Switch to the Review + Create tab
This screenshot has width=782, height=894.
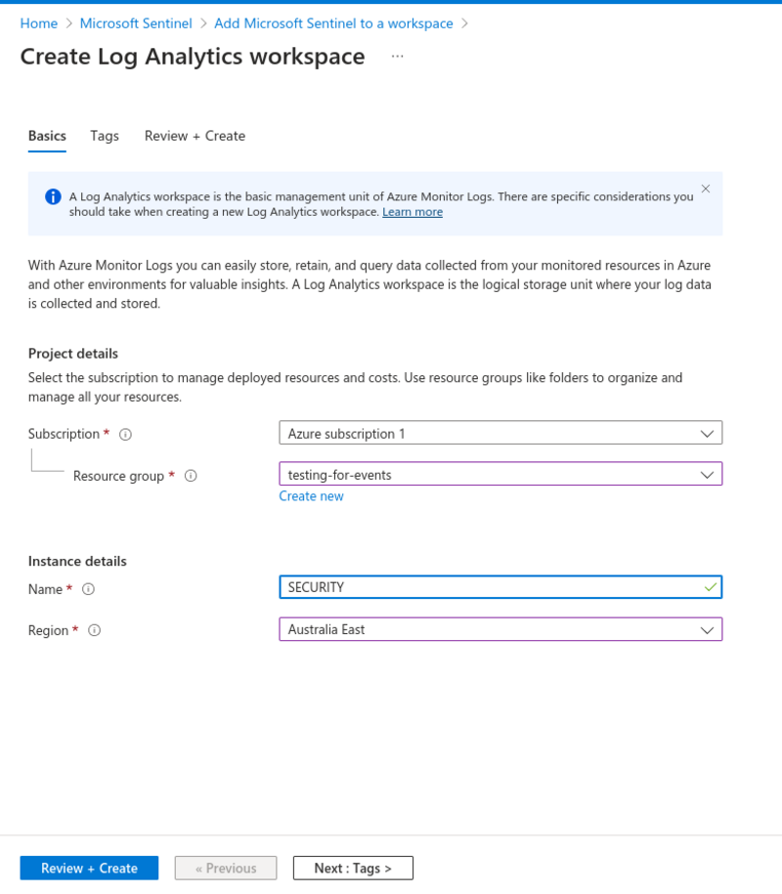click(x=195, y=136)
